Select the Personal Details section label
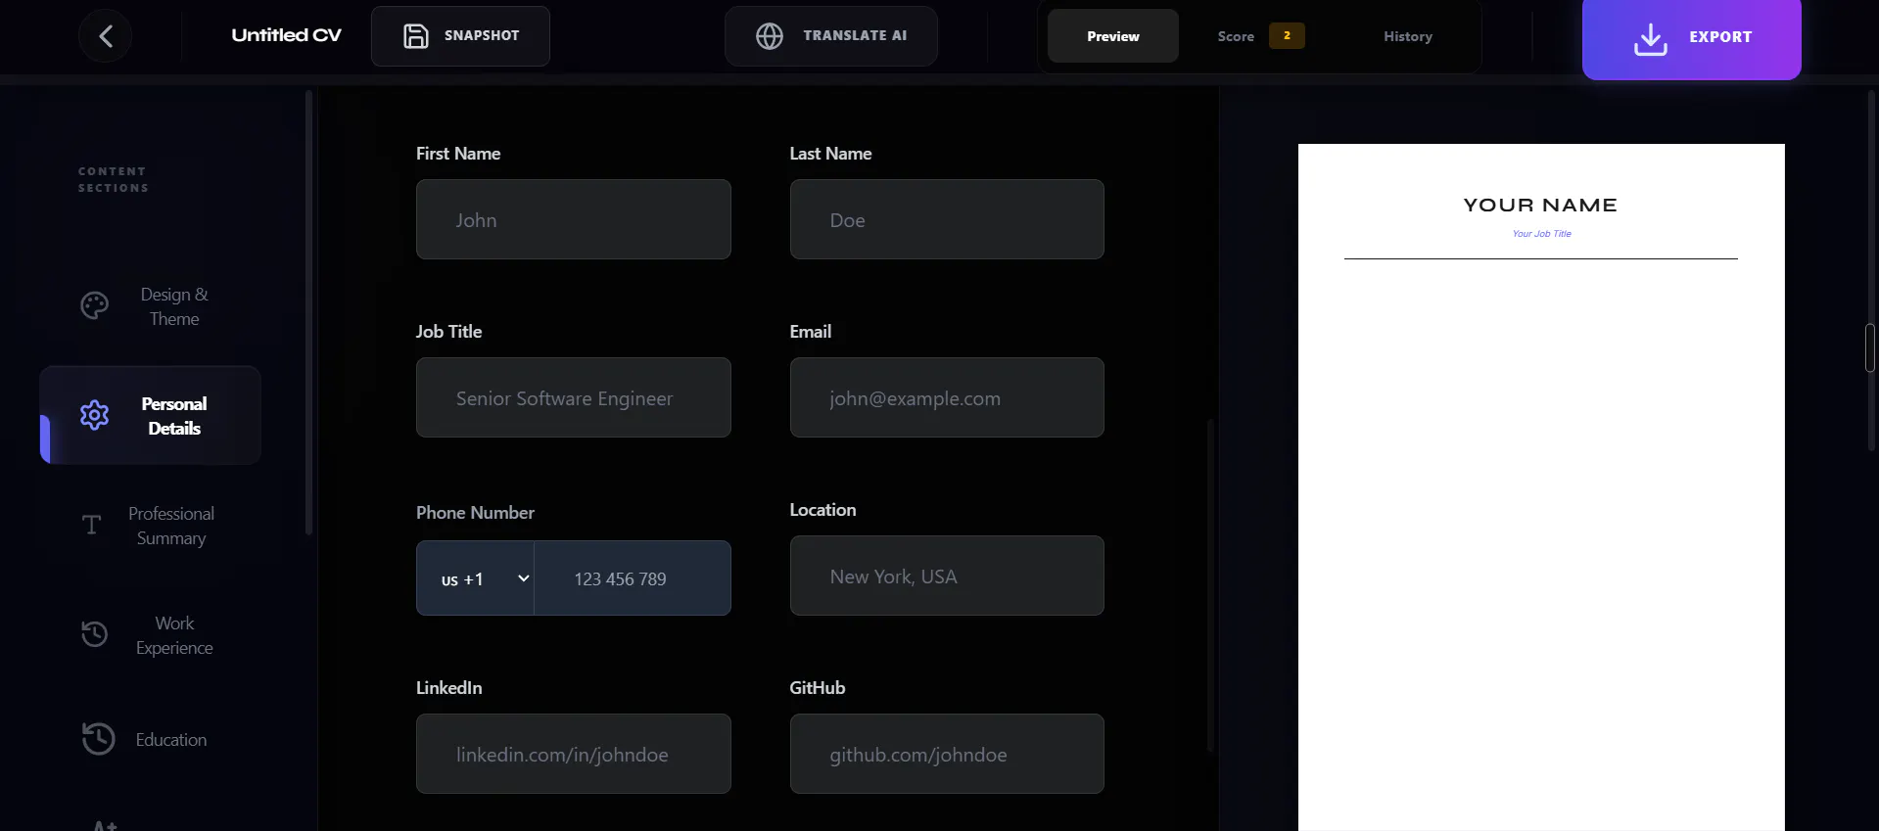This screenshot has width=1879, height=831. (174, 416)
